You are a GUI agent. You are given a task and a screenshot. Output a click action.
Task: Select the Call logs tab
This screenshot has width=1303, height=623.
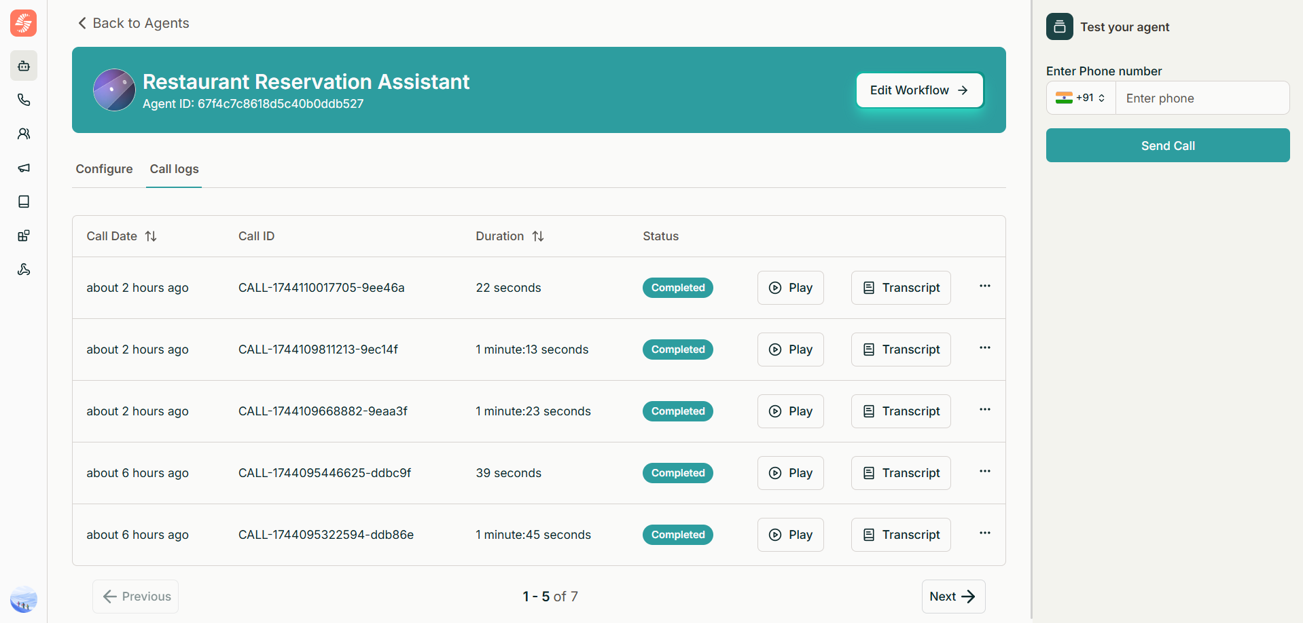(175, 169)
